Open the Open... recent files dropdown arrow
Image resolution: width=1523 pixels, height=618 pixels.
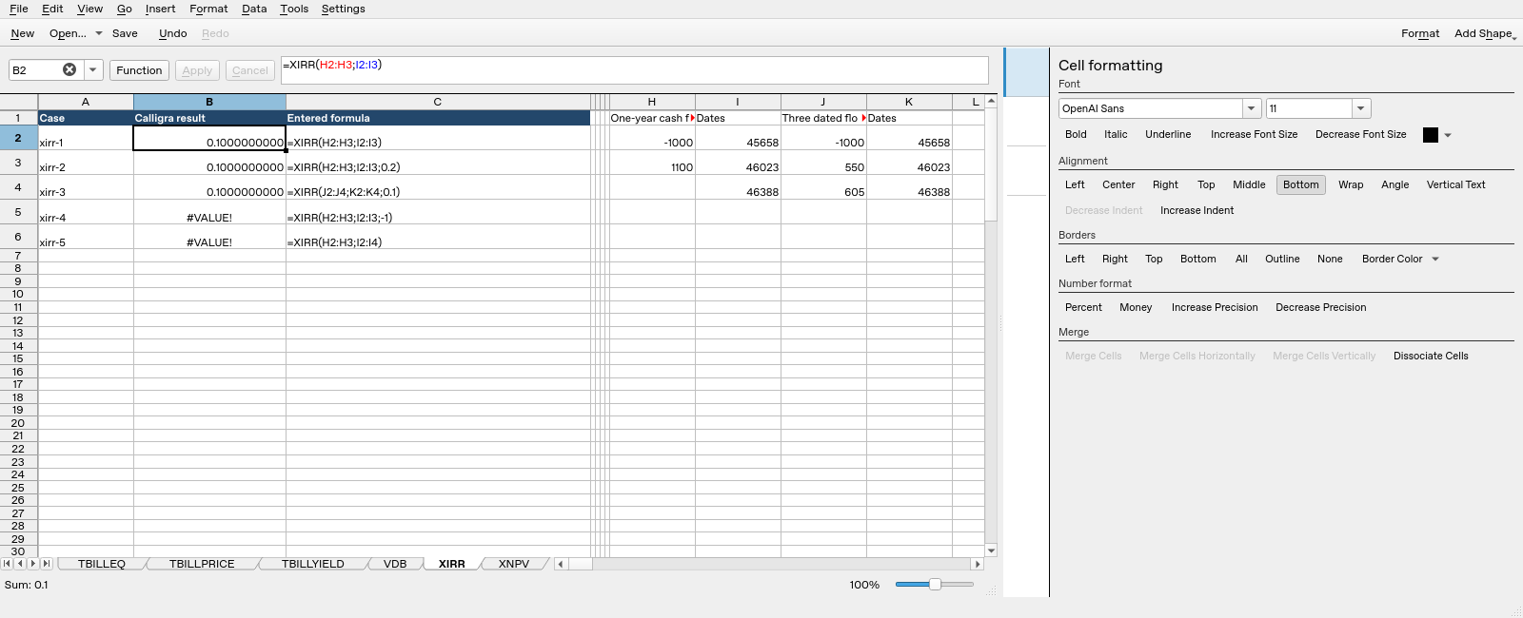tap(98, 33)
